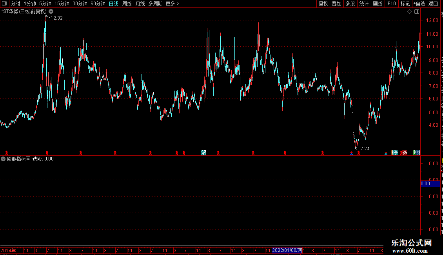Click the *ST华微(日线.前复权) chart title
The width and height of the screenshot is (443, 255).
(24, 11)
